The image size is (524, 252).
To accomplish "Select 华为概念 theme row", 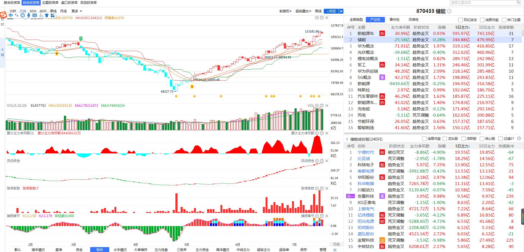I will [433, 46].
